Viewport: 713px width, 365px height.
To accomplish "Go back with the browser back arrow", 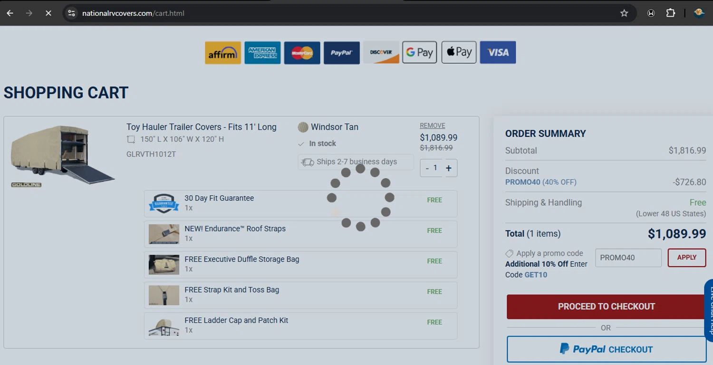I will pos(10,13).
